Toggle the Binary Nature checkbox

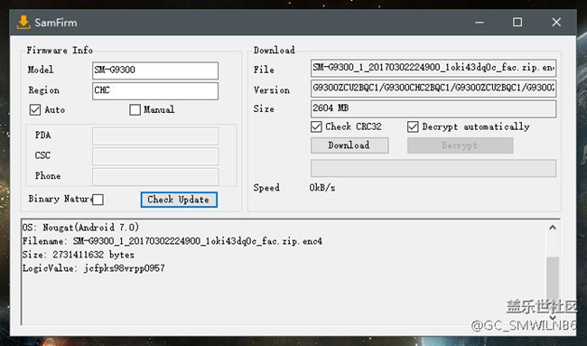click(x=98, y=200)
